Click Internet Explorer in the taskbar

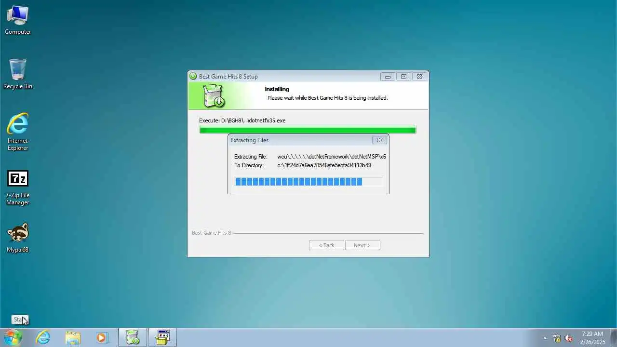tap(43, 337)
